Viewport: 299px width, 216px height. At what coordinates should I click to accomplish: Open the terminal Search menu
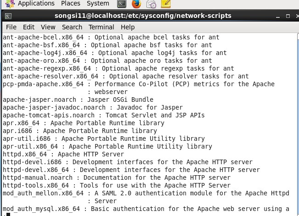[72, 27]
